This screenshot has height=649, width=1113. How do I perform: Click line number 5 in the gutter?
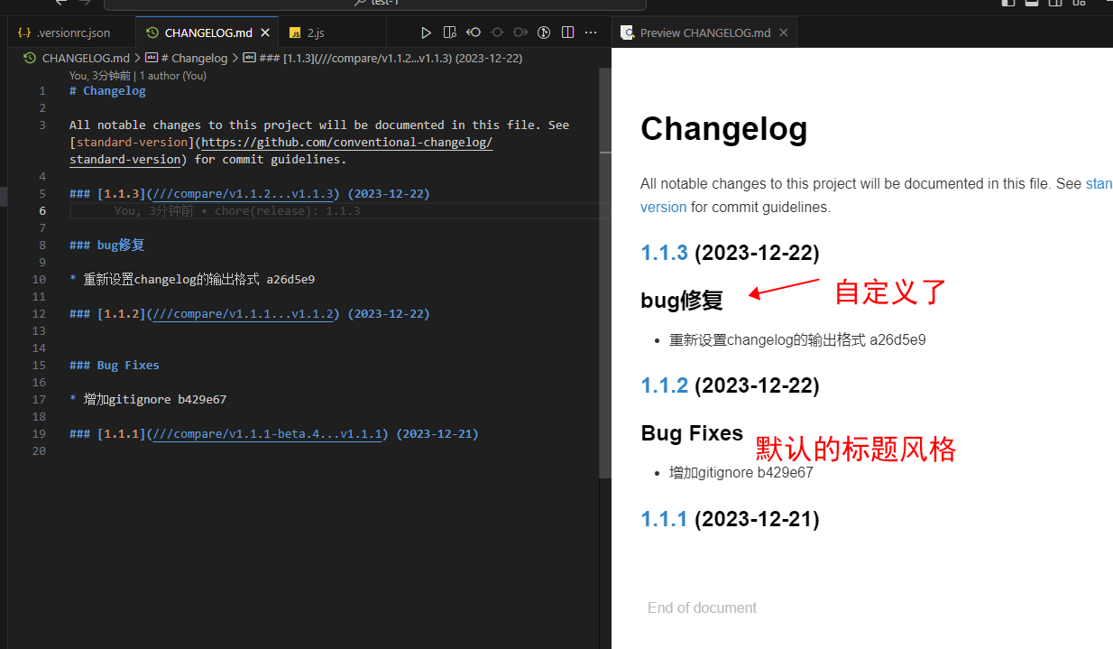tap(41, 194)
